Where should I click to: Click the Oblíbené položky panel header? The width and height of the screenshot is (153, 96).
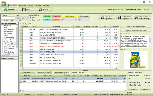click(10, 59)
